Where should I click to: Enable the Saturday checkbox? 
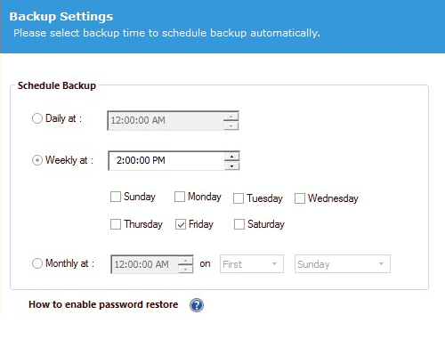tap(239, 224)
